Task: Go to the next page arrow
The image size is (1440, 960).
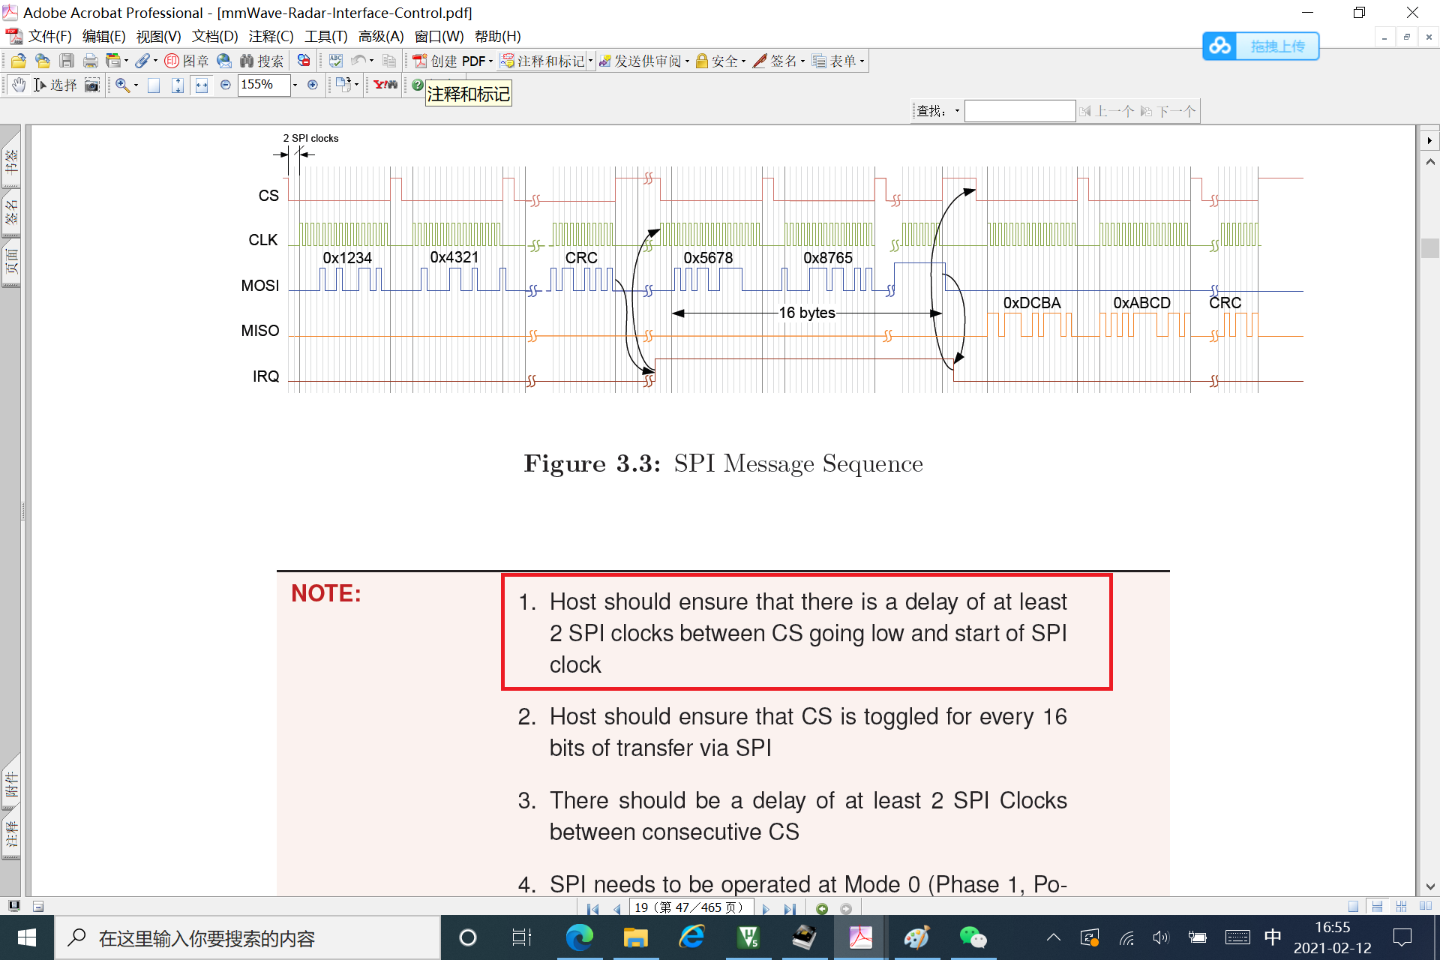Action: [766, 908]
